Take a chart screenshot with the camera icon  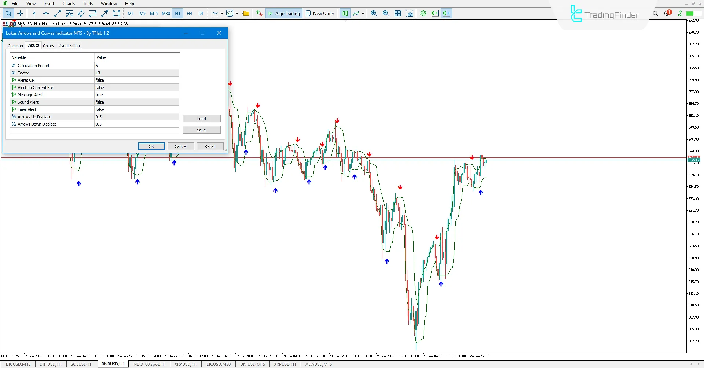[410, 13]
